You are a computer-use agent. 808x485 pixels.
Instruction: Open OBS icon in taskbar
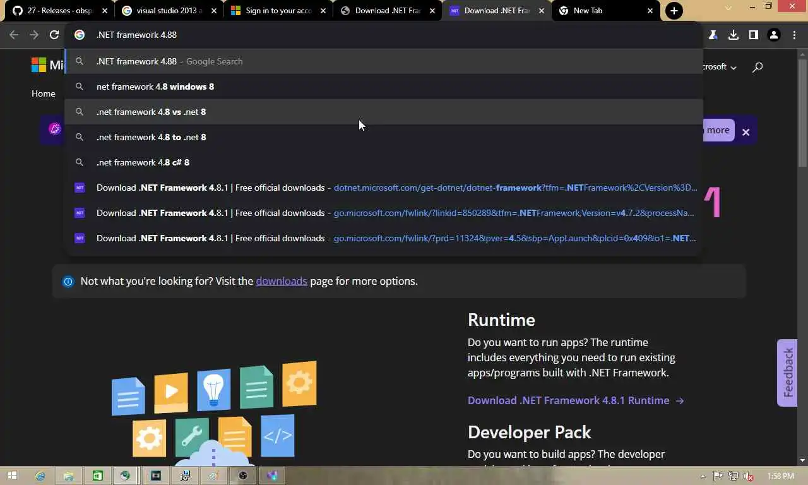point(243,476)
